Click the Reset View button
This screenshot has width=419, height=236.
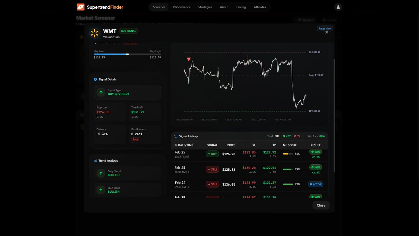(325, 28)
